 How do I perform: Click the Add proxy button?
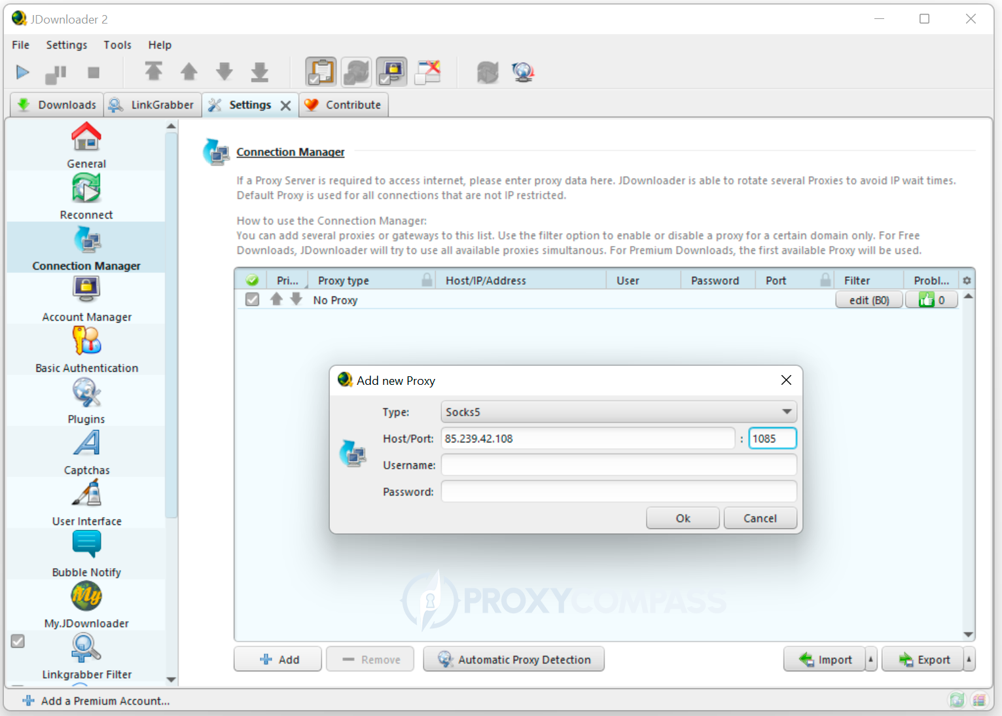pos(277,659)
